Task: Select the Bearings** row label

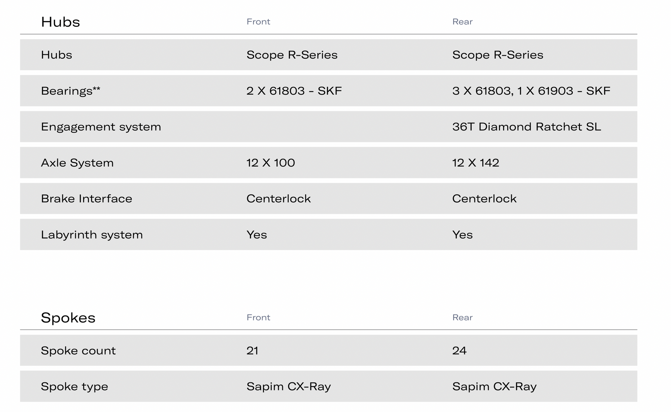Action: pyautogui.click(x=70, y=91)
